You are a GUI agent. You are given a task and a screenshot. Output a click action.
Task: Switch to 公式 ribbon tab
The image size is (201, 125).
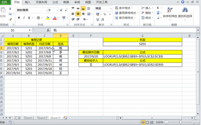pyautogui.click(x=55, y=2)
